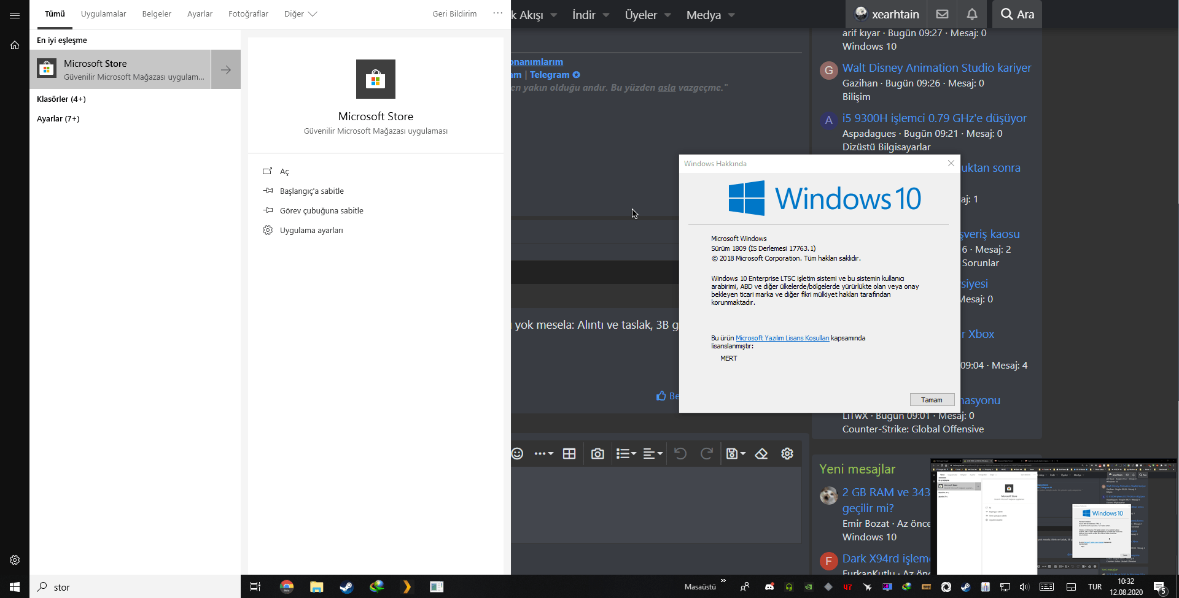
Task: Open the NVIDIA tray icon
Action: [x=809, y=587]
